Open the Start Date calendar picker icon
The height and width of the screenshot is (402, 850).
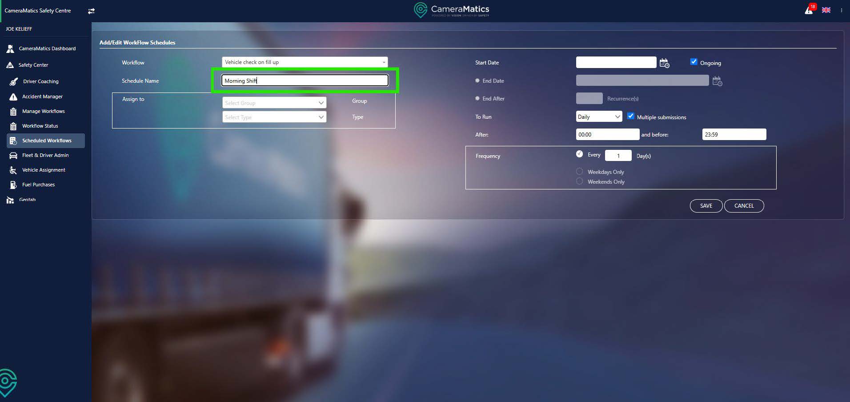coord(664,63)
